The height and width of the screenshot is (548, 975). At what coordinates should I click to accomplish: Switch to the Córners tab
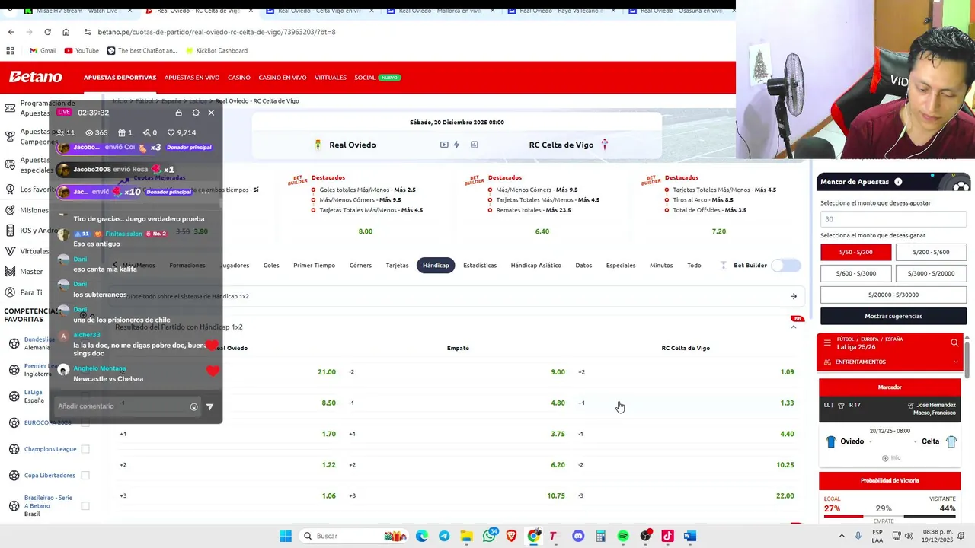(x=360, y=265)
